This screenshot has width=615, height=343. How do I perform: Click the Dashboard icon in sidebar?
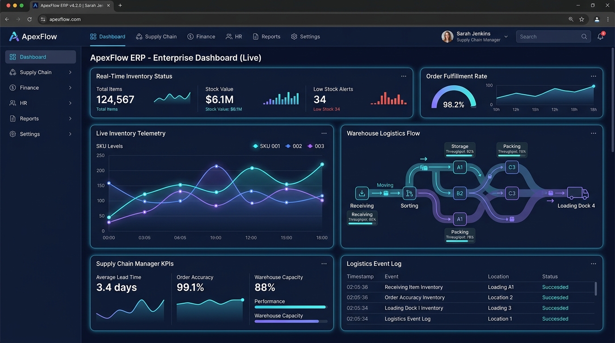point(13,57)
